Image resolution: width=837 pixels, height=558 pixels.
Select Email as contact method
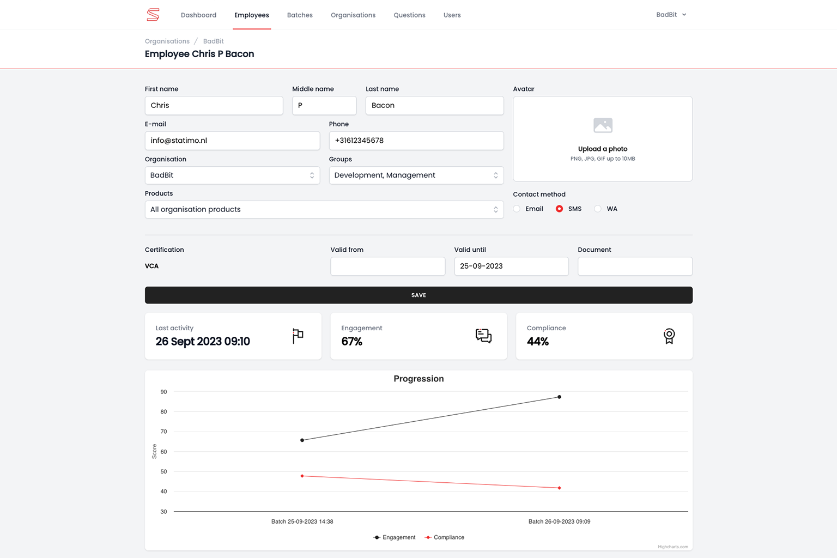click(x=517, y=209)
